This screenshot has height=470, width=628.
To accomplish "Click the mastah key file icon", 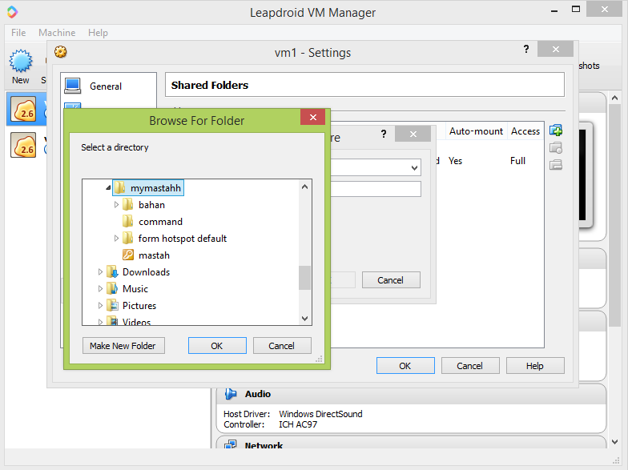I will (128, 255).
